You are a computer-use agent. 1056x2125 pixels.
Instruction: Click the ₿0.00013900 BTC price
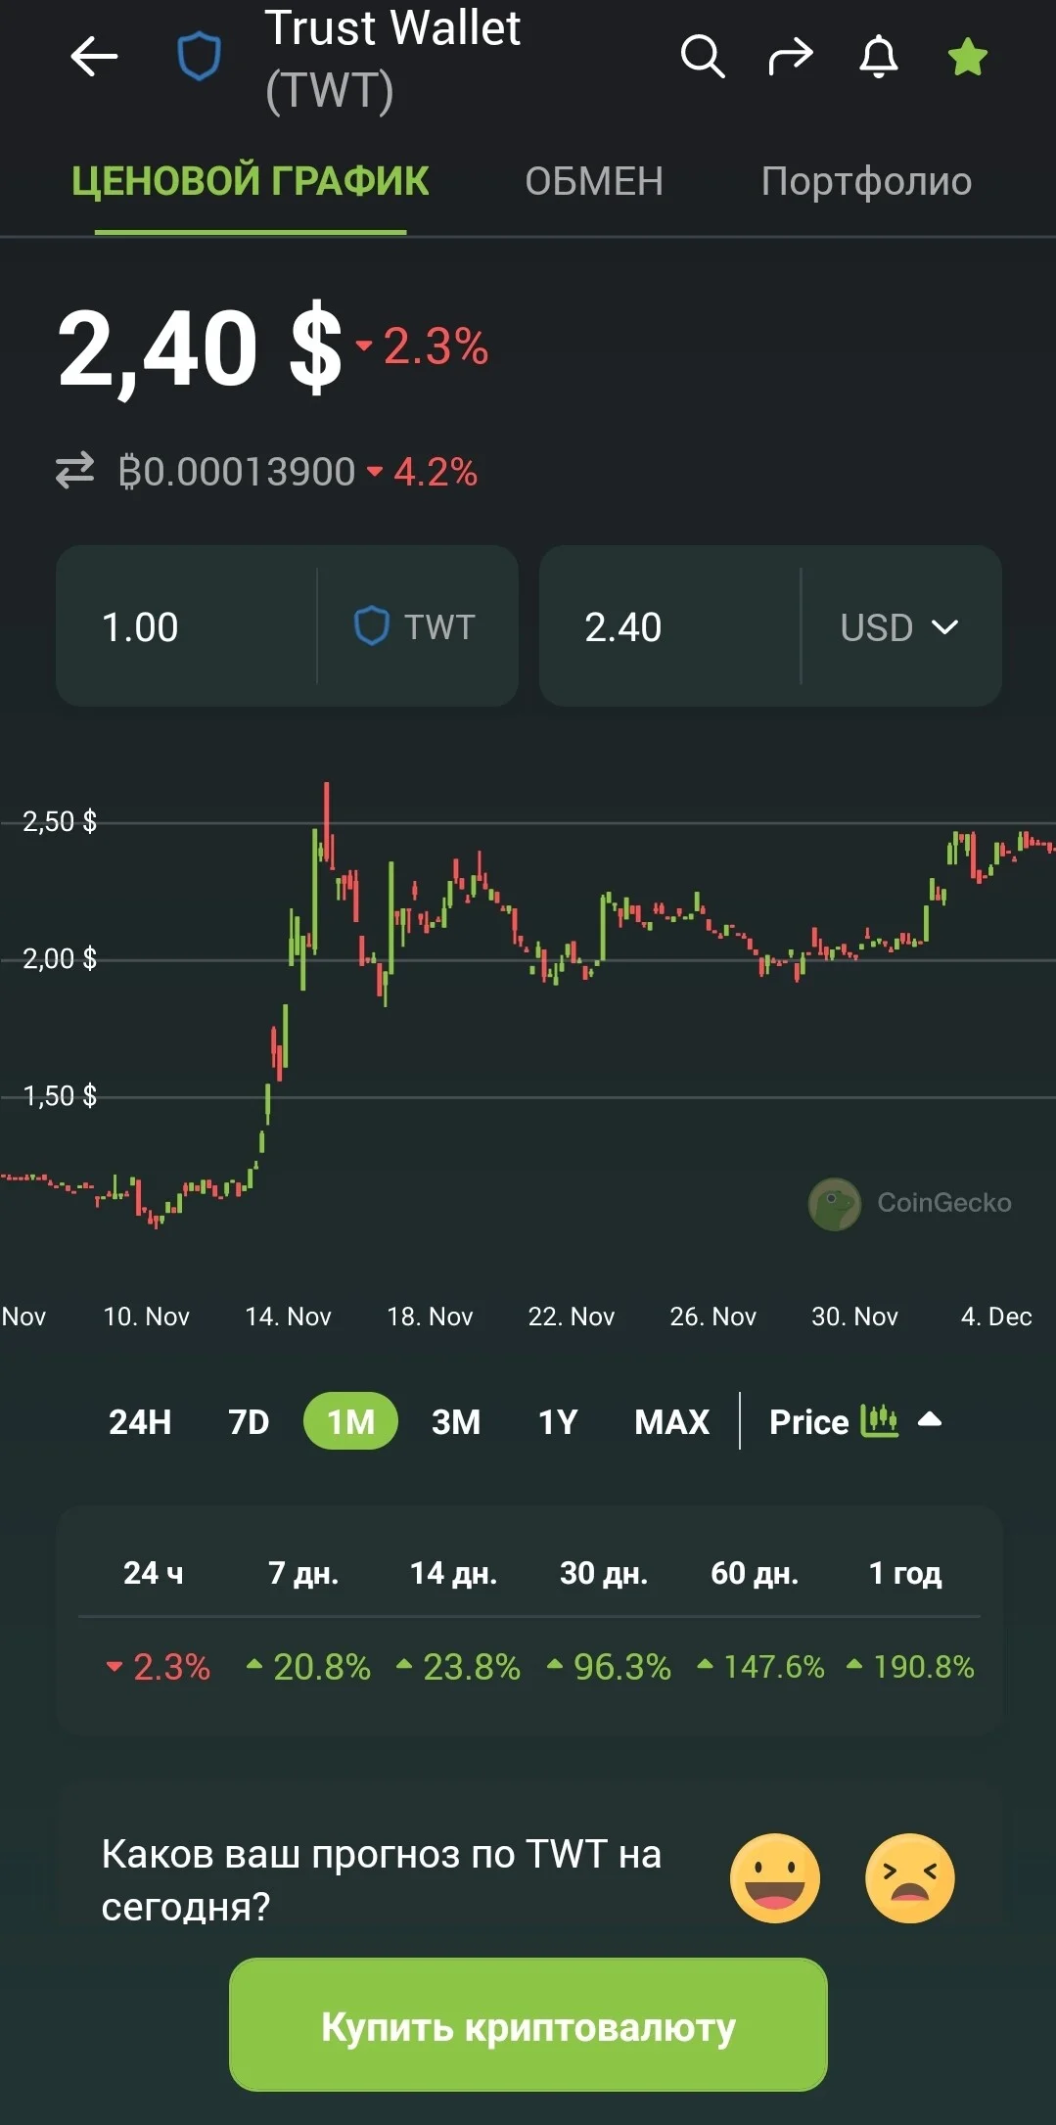[236, 472]
